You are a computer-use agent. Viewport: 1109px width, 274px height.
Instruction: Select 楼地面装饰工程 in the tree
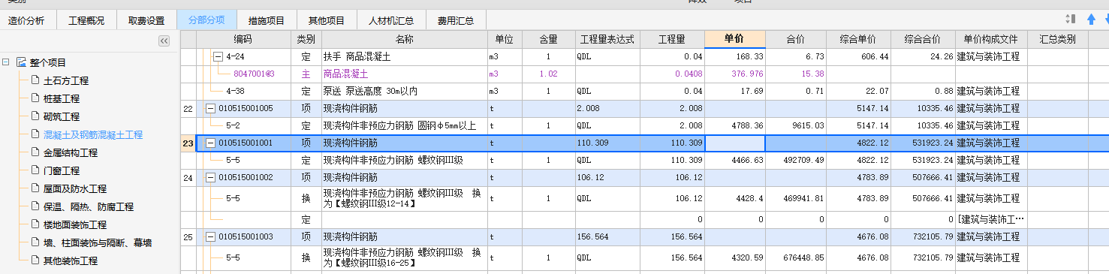[x=75, y=225]
